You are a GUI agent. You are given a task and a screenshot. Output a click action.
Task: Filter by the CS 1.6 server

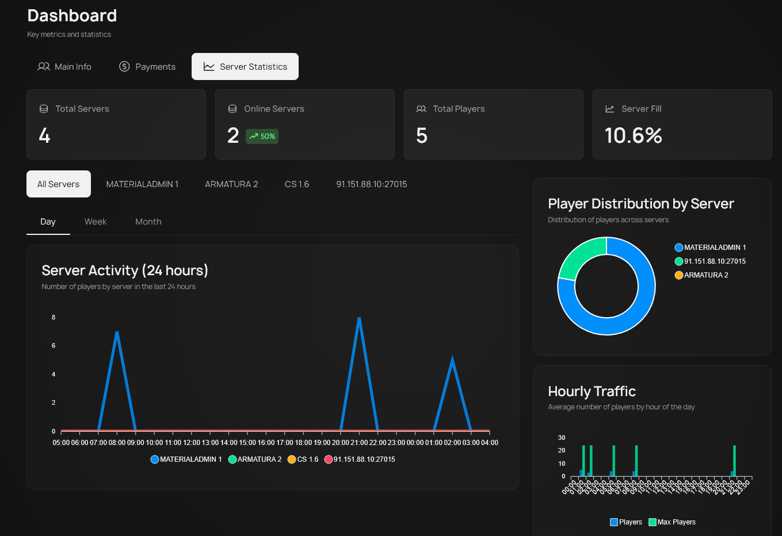(296, 184)
